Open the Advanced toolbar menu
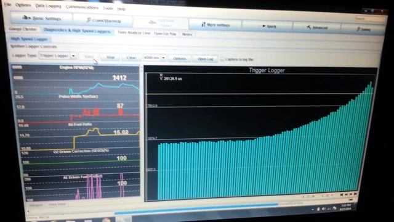The image size is (394, 222). [x=317, y=27]
